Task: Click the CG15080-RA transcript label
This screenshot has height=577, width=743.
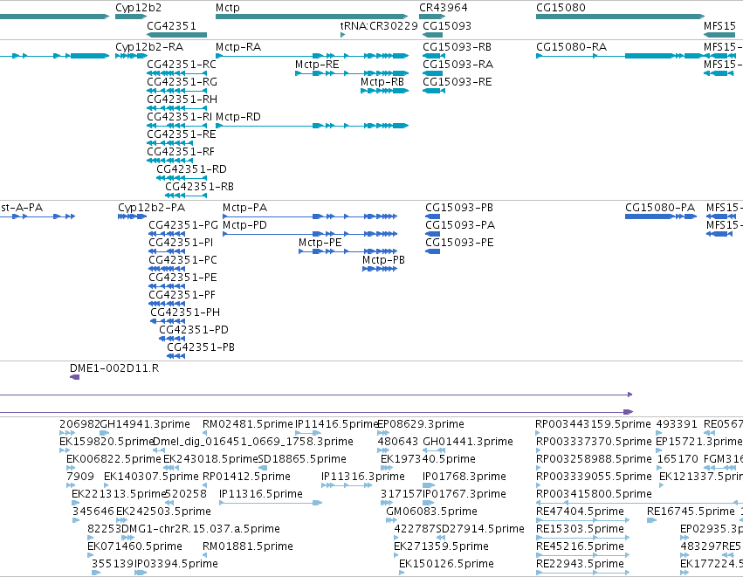Action: pos(572,47)
